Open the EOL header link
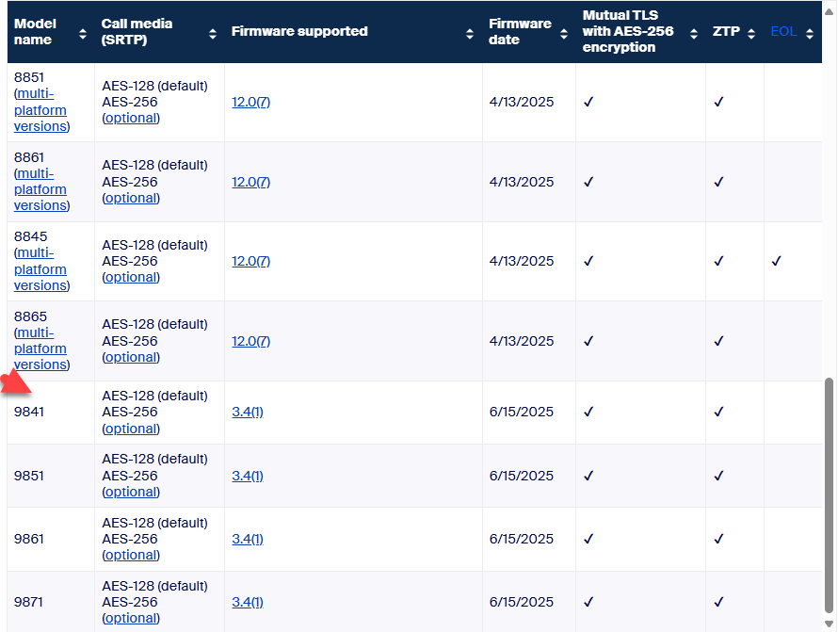The height and width of the screenshot is (632, 838). 782,32
